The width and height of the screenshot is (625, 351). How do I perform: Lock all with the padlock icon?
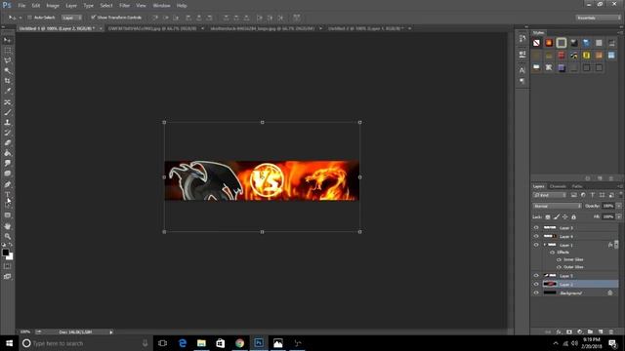pyautogui.click(x=573, y=216)
